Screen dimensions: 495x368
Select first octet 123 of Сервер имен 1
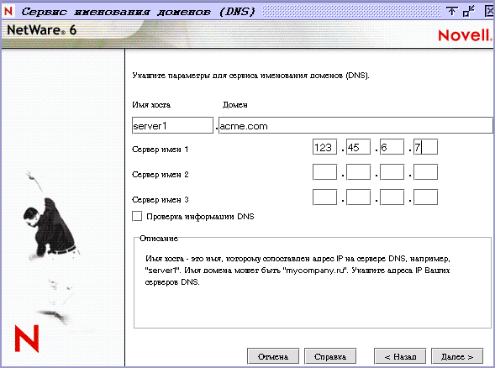(324, 147)
